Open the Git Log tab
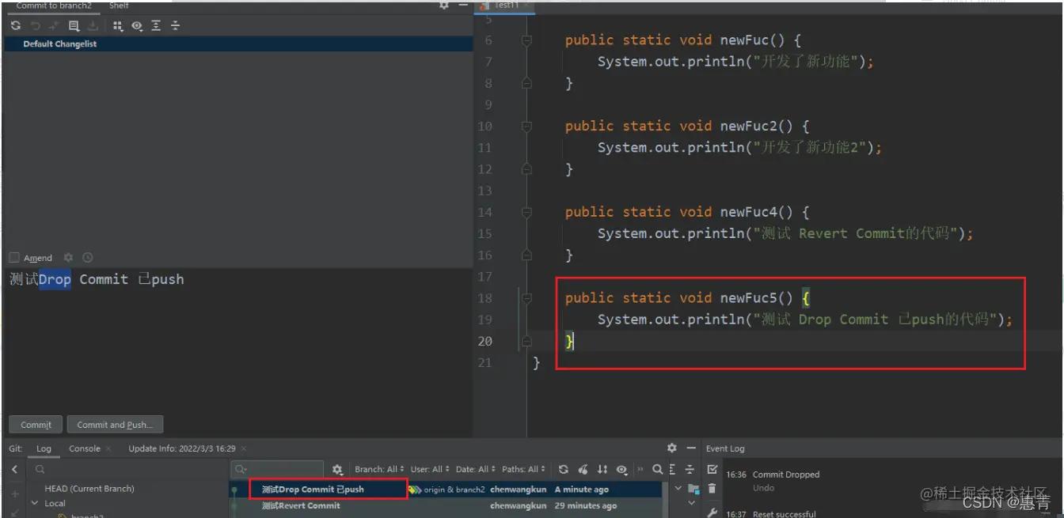The width and height of the screenshot is (1064, 518). [44, 448]
